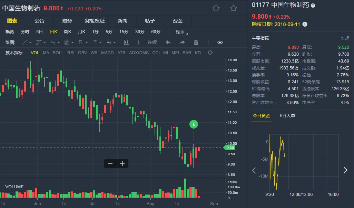Collapse the key indicators with 收起
Viewport: 354px width, 208px height.
pyautogui.click(x=345, y=38)
